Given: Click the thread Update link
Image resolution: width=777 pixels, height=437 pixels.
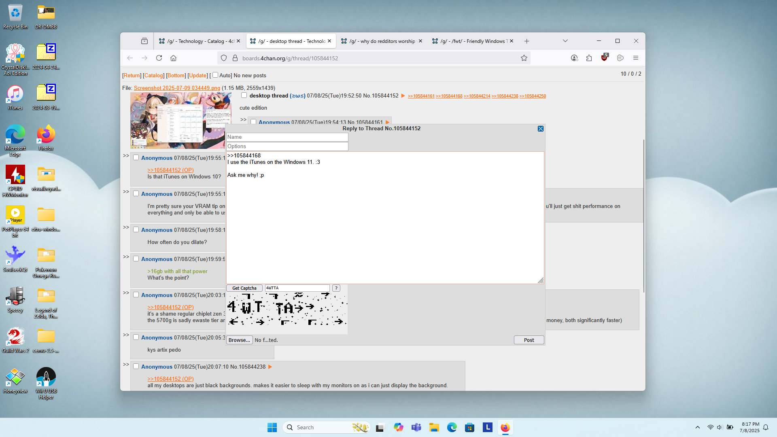Looking at the screenshot, I should (x=197, y=76).
